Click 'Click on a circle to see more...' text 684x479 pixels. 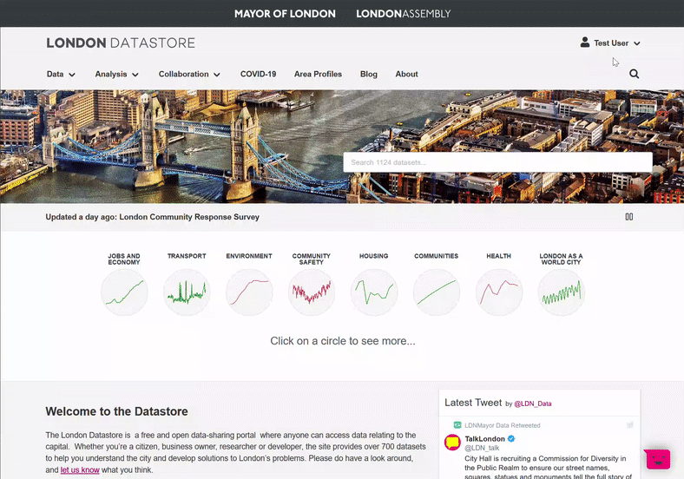pos(343,341)
